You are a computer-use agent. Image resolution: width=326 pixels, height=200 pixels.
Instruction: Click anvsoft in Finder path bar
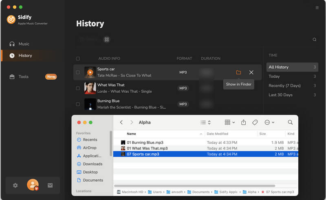(x=175, y=192)
